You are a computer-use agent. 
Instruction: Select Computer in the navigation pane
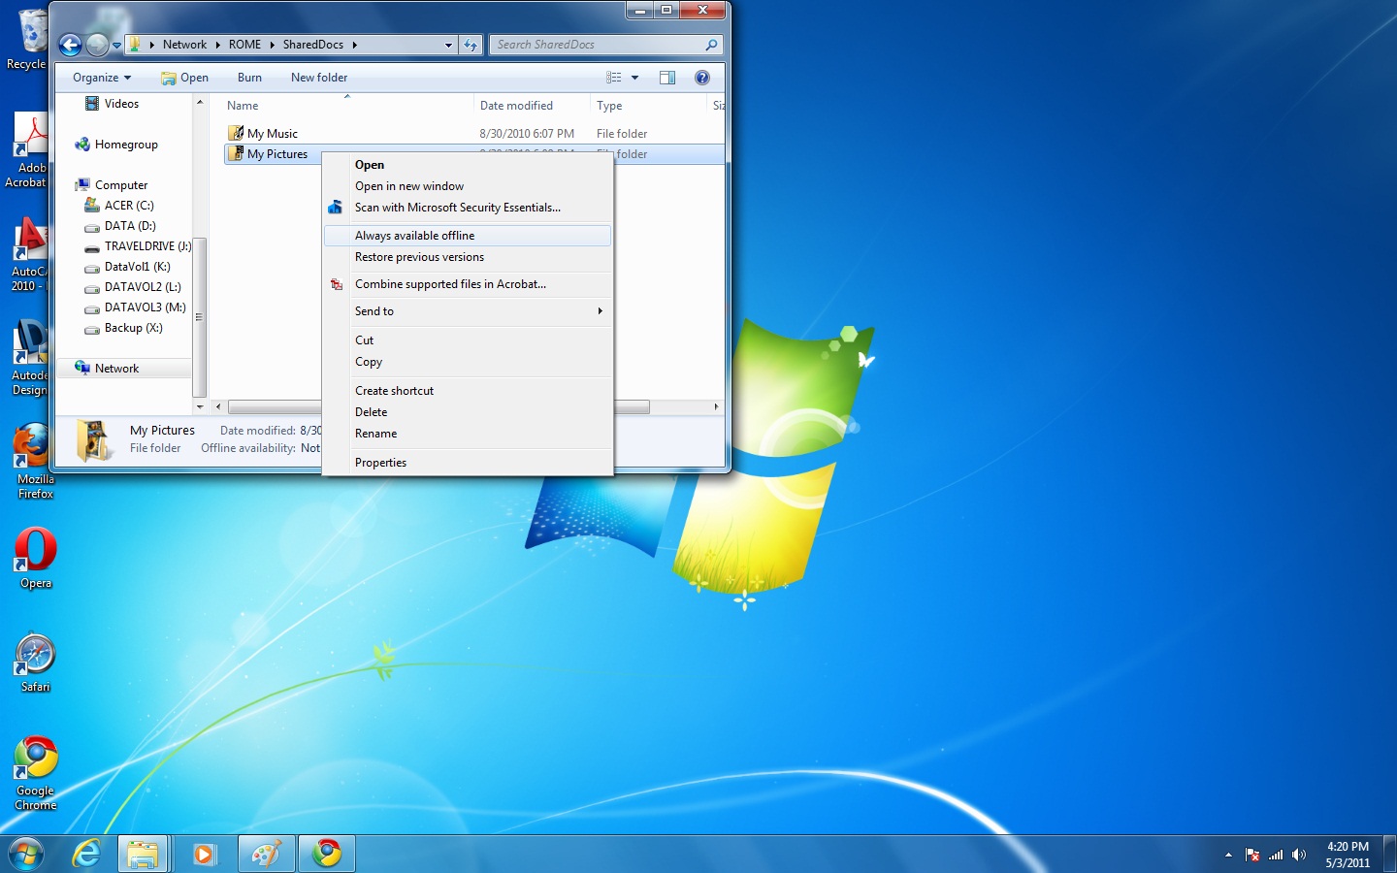point(112,185)
